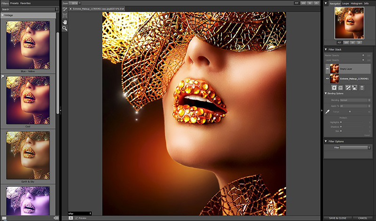Apply the Blue - Yellow filter thumbnail
The height and width of the screenshot is (221, 376).
[x=28, y=45]
